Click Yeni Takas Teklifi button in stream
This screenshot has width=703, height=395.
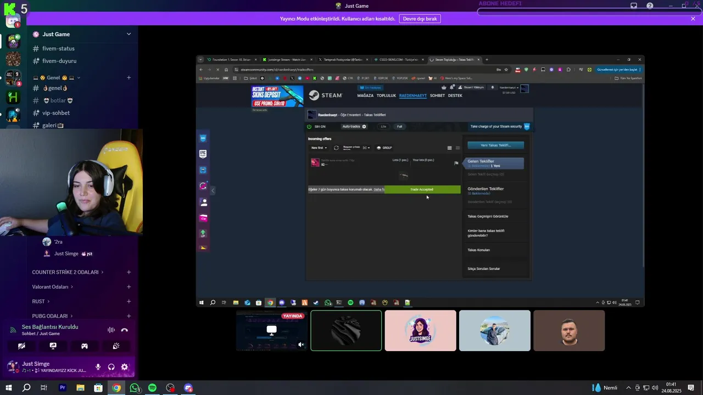point(495,145)
